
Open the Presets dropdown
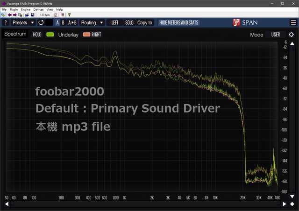point(22,22)
